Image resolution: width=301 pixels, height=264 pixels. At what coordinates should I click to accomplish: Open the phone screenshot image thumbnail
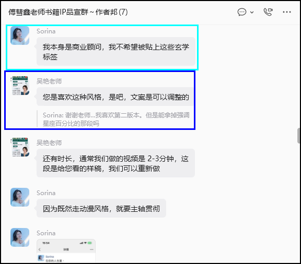(x=66, y=250)
